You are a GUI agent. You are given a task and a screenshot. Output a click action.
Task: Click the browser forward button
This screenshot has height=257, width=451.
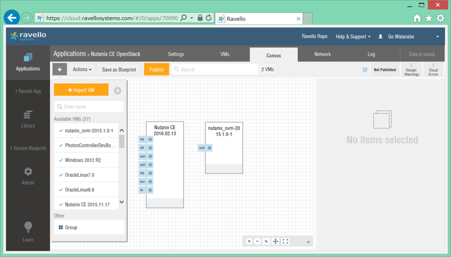[x=26, y=18]
